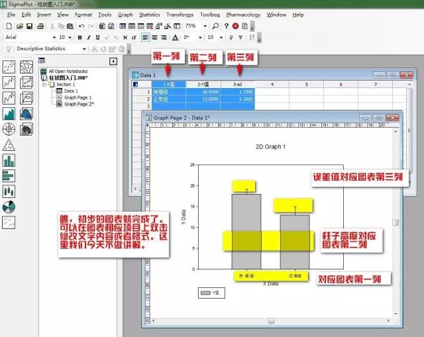The width and height of the screenshot is (424, 337).
Task: Toggle center text alignment
Action: pos(154,37)
